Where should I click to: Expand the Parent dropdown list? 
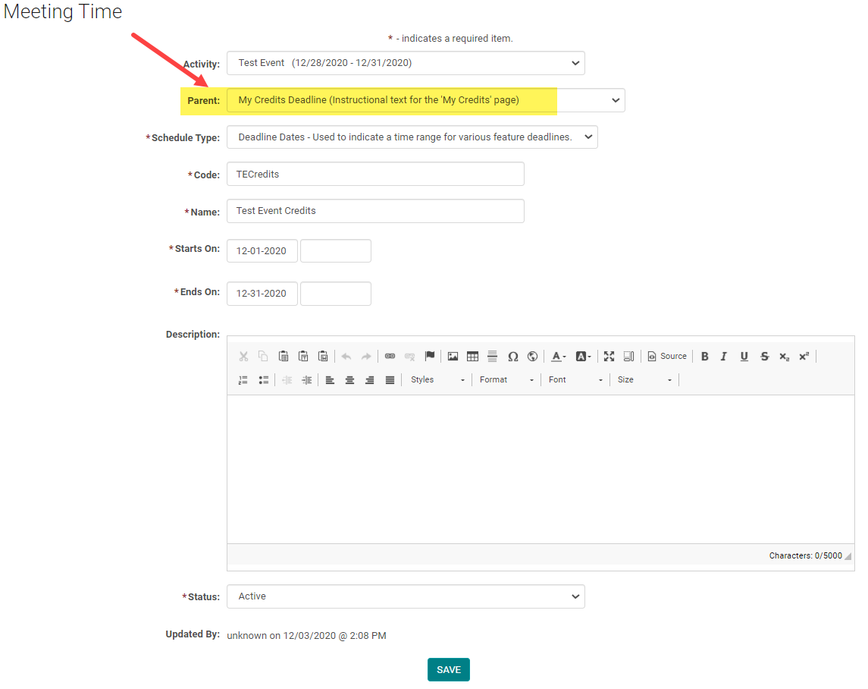pyautogui.click(x=425, y=100)
